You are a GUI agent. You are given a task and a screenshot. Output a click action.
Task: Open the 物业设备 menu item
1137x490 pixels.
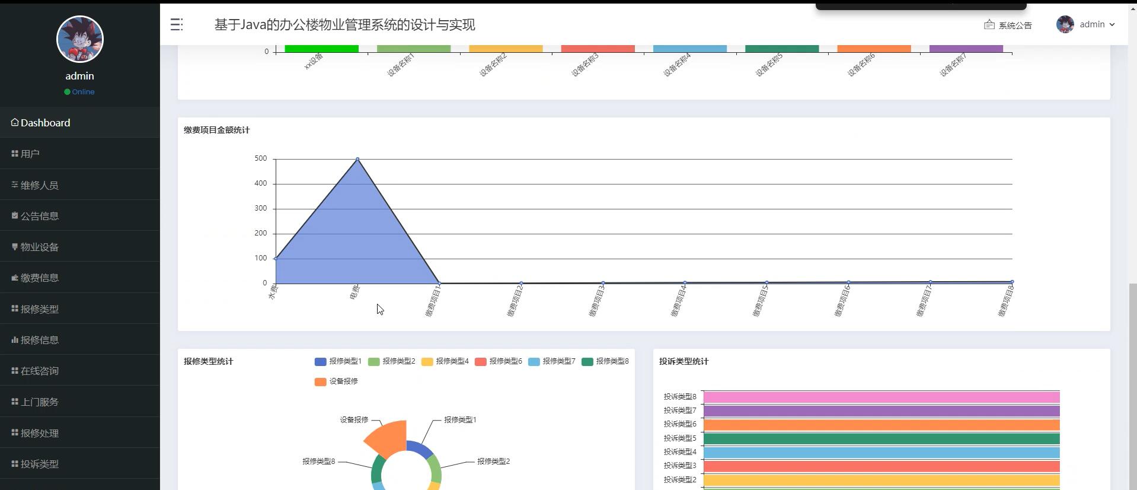coord(80,247)
